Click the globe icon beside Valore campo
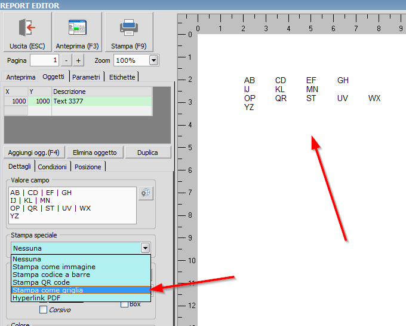This screenshot has width=406, height=326. pos(146,193)
